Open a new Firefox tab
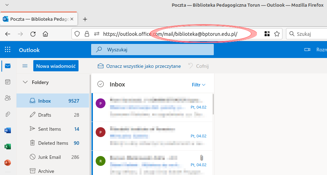Screen dimensions: 327x175 85,19
